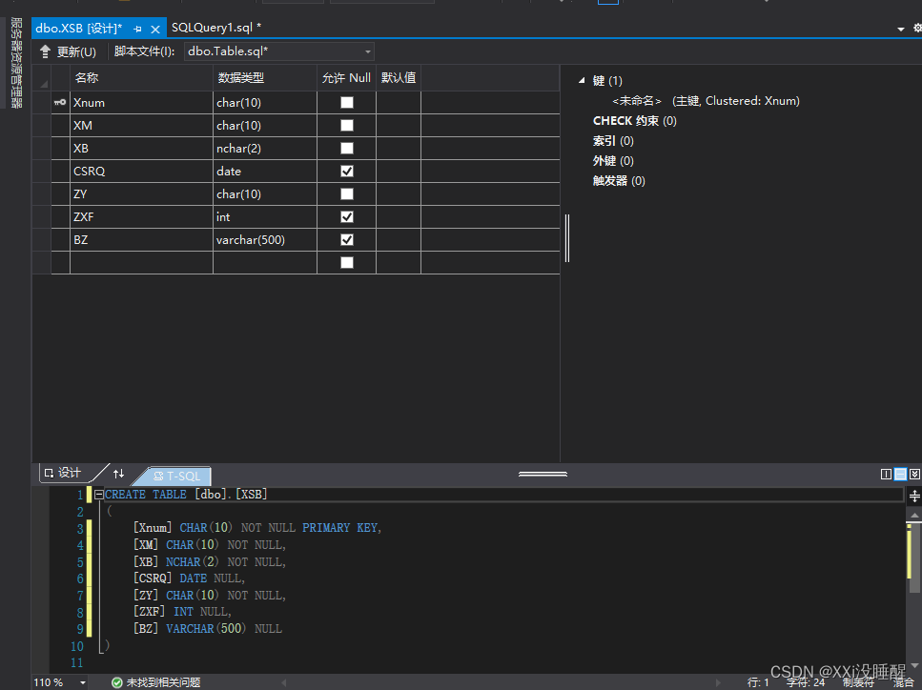Click the BZ name cell
Screen dimensions: 922x690
tap(141, 240)
